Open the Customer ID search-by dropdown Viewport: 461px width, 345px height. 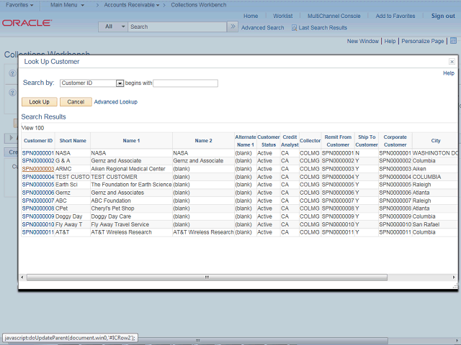coord(120,83)
